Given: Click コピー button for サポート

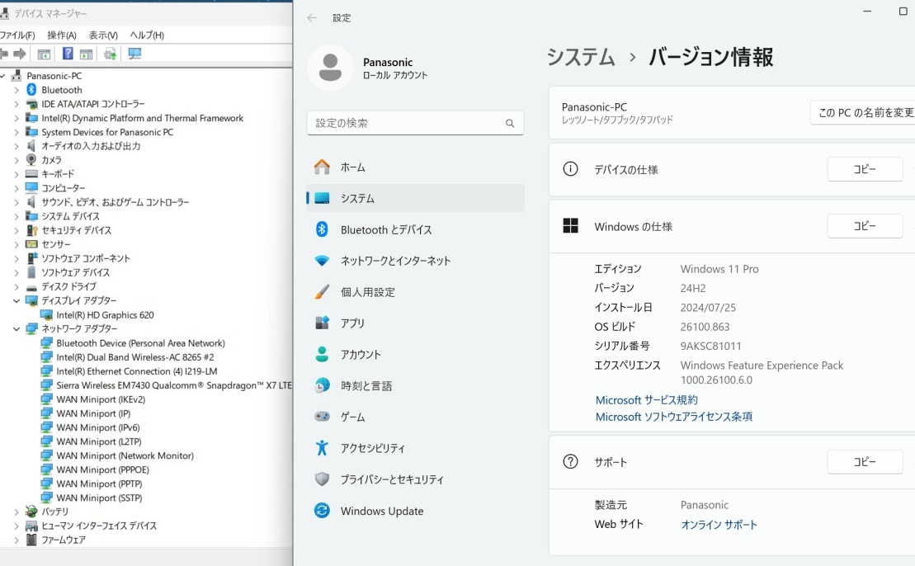Looking at the screenshot, I should (865, 461).
